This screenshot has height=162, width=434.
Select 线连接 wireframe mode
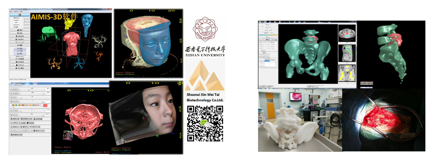pos(22,123)
